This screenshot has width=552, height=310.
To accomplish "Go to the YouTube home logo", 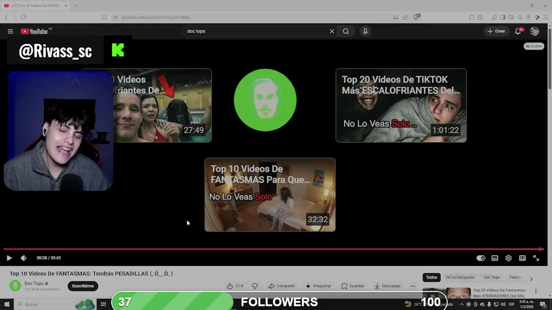I will click(34, 31).
